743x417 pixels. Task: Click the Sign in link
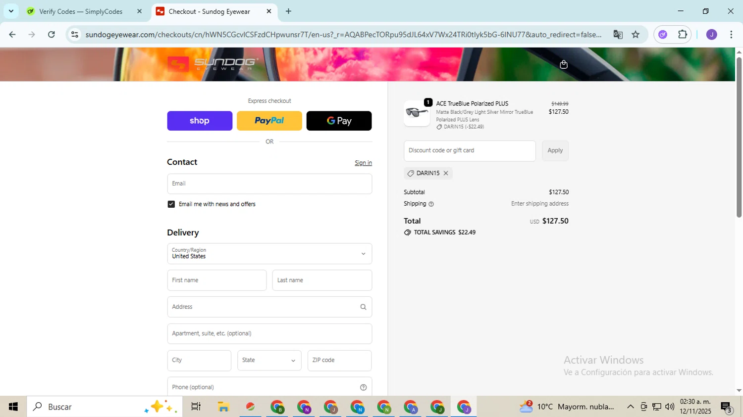[x=363, y=163]
